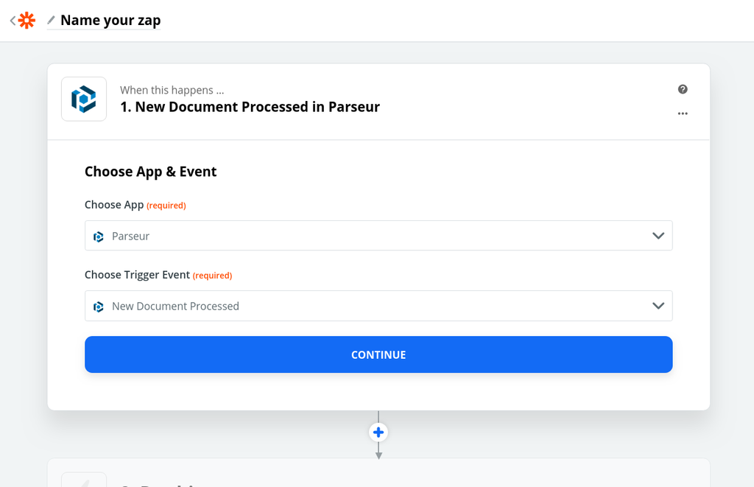The width and height of the screenshot is (754, 487).
Task: Expand the Choose App dropdown
Action: [x=658, y=236]
